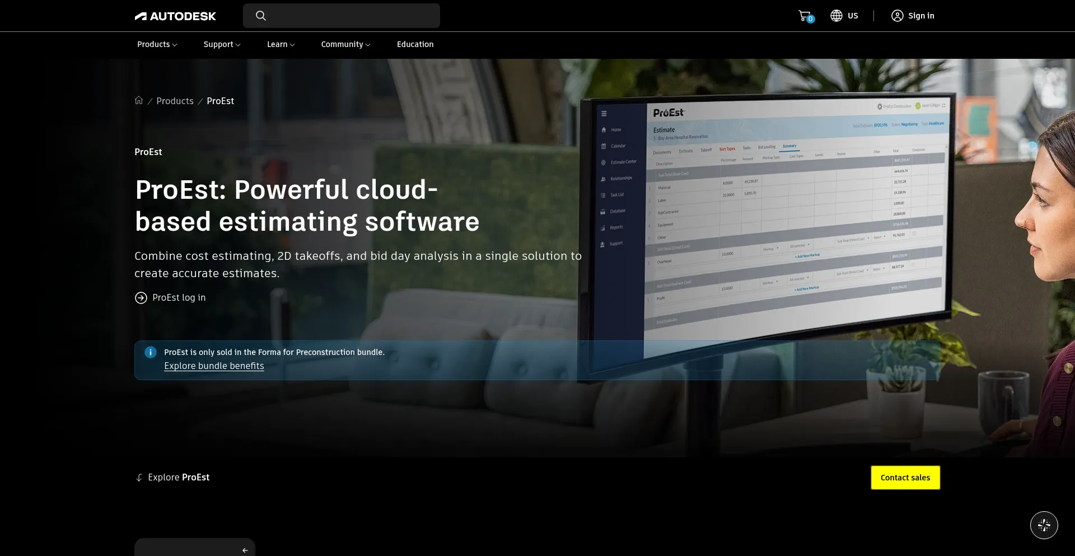Expand the Learn menu
This screenshot has width=1075, height=556.
[281, 44]
